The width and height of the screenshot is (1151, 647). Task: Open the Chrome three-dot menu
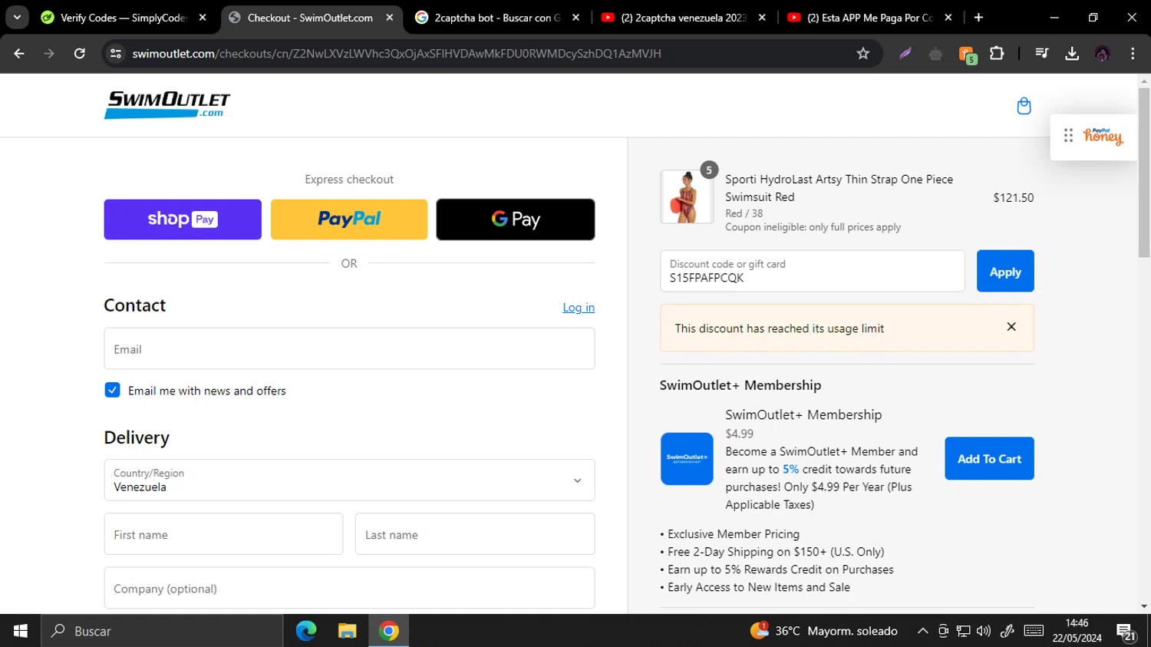pos(1133,53)
